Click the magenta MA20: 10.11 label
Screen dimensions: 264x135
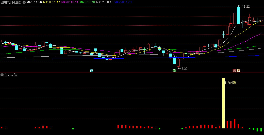(x=70, y=2)
